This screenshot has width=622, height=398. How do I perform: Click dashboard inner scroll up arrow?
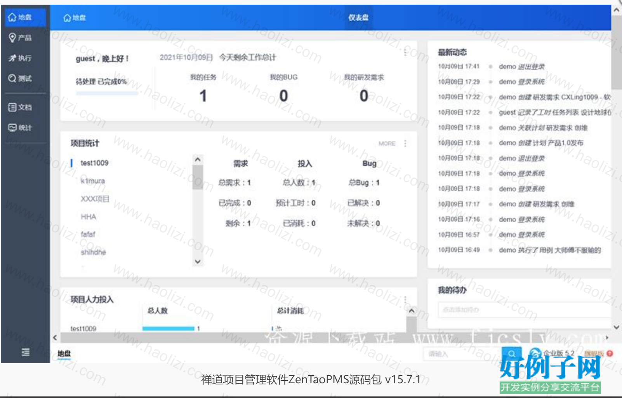tap(412, 311)
